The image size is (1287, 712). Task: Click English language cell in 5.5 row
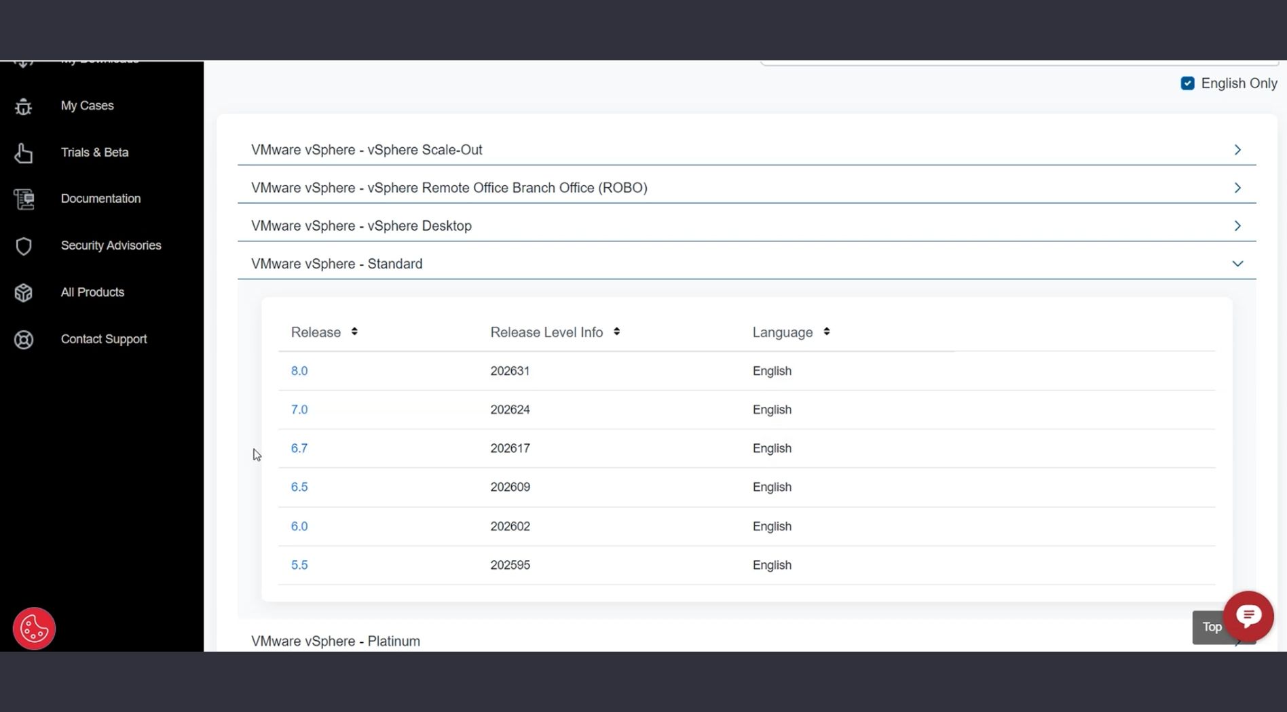[772, 565]
